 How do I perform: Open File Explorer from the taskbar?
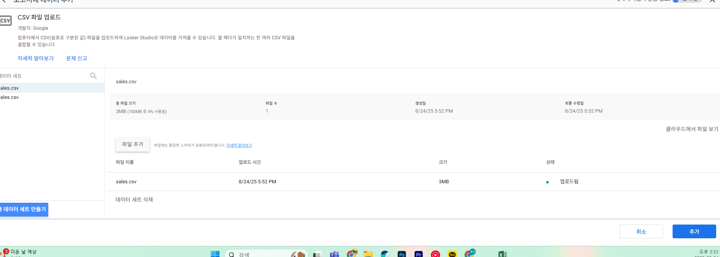(368, 254)
